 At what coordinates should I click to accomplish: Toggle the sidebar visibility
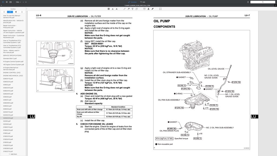[x=3, y=2]
